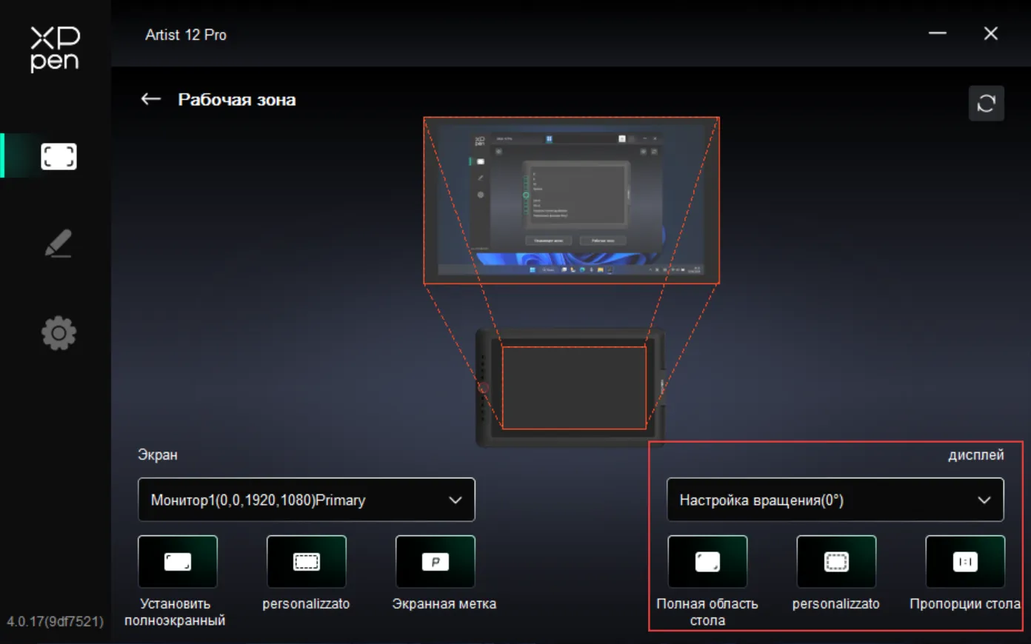The height and width of the screenshot is (644, 1031).
Task: Open the Настройка вращения(0°) dropdown
Action: click(x=835, y=500)
